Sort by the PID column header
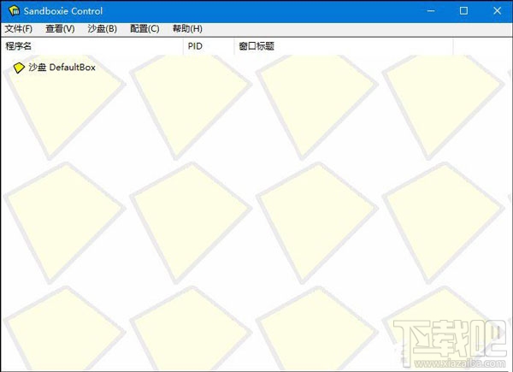Viewport: 513px width, 372px height. (209, 46)
